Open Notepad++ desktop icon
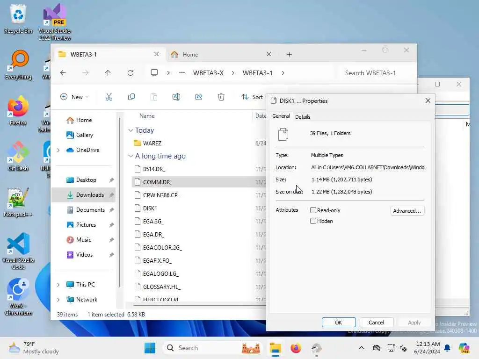The image size is (479, 359). tap(18, 202)
